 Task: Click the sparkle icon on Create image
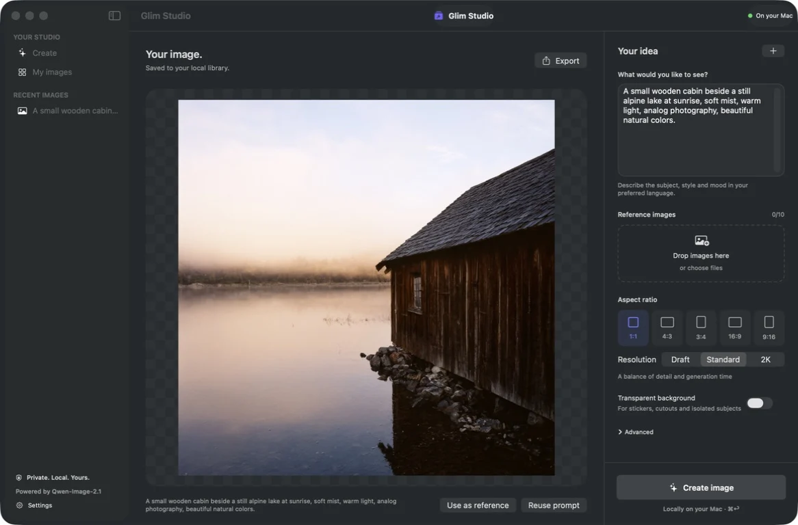[x=673, y=487]
